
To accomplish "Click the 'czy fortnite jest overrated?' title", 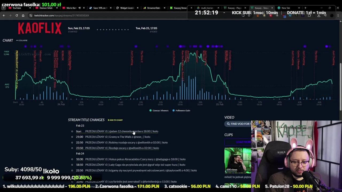I will (x=131, y=182).
